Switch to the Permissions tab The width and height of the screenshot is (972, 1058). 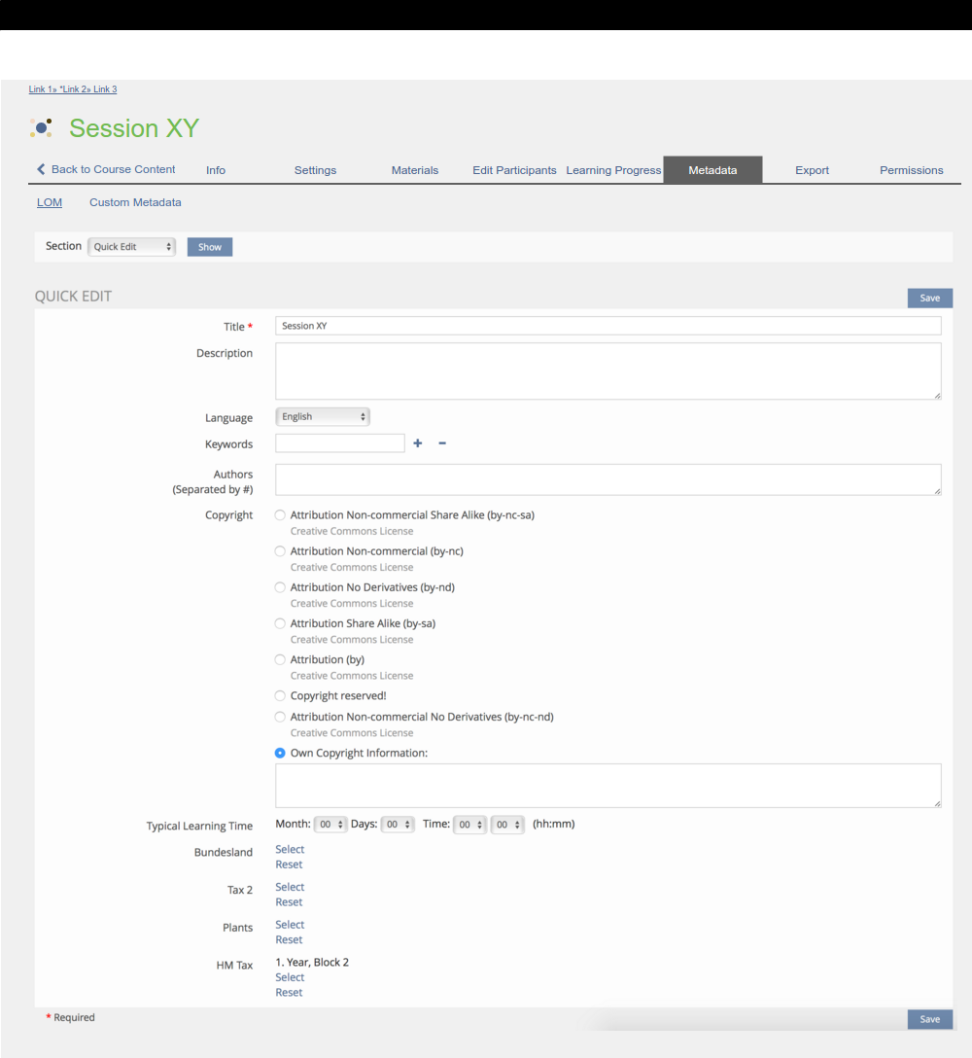coord(911,170)
